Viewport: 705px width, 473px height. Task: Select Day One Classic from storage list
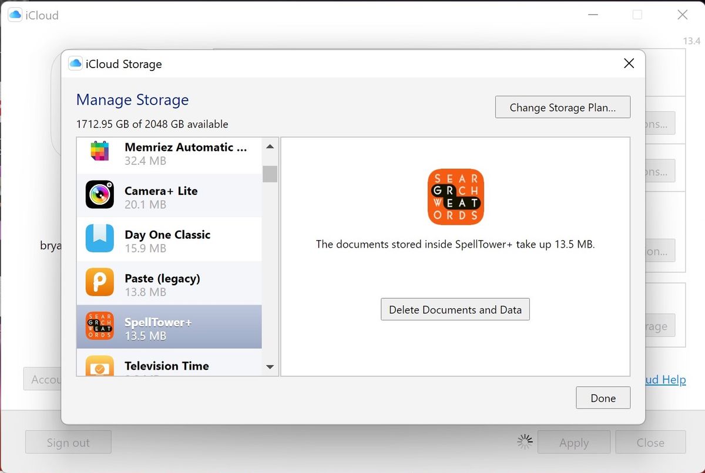coord(167,239)
